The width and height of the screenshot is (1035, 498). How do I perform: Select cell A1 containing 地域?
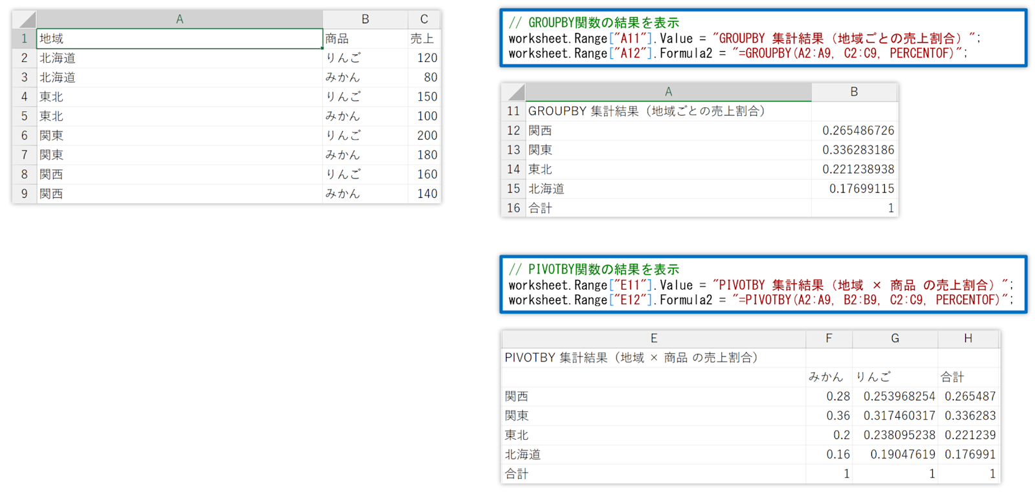click(x=180, y=39)
